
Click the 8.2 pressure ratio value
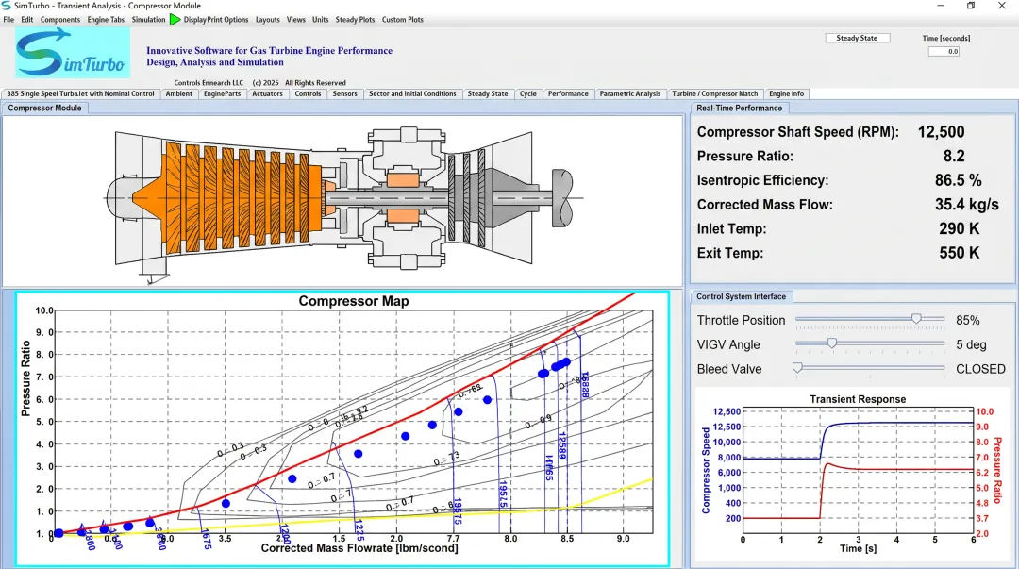click(953, 156)
